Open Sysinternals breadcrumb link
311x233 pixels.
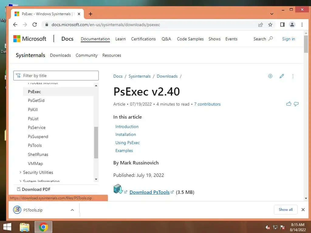139,76
